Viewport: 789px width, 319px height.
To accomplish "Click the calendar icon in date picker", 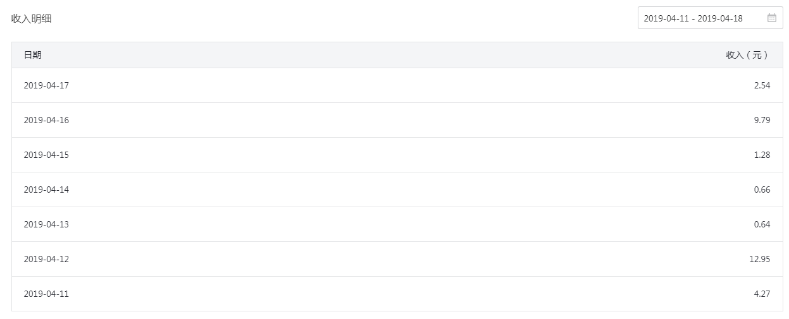I will pyautogui.click(x=772, y=18).
